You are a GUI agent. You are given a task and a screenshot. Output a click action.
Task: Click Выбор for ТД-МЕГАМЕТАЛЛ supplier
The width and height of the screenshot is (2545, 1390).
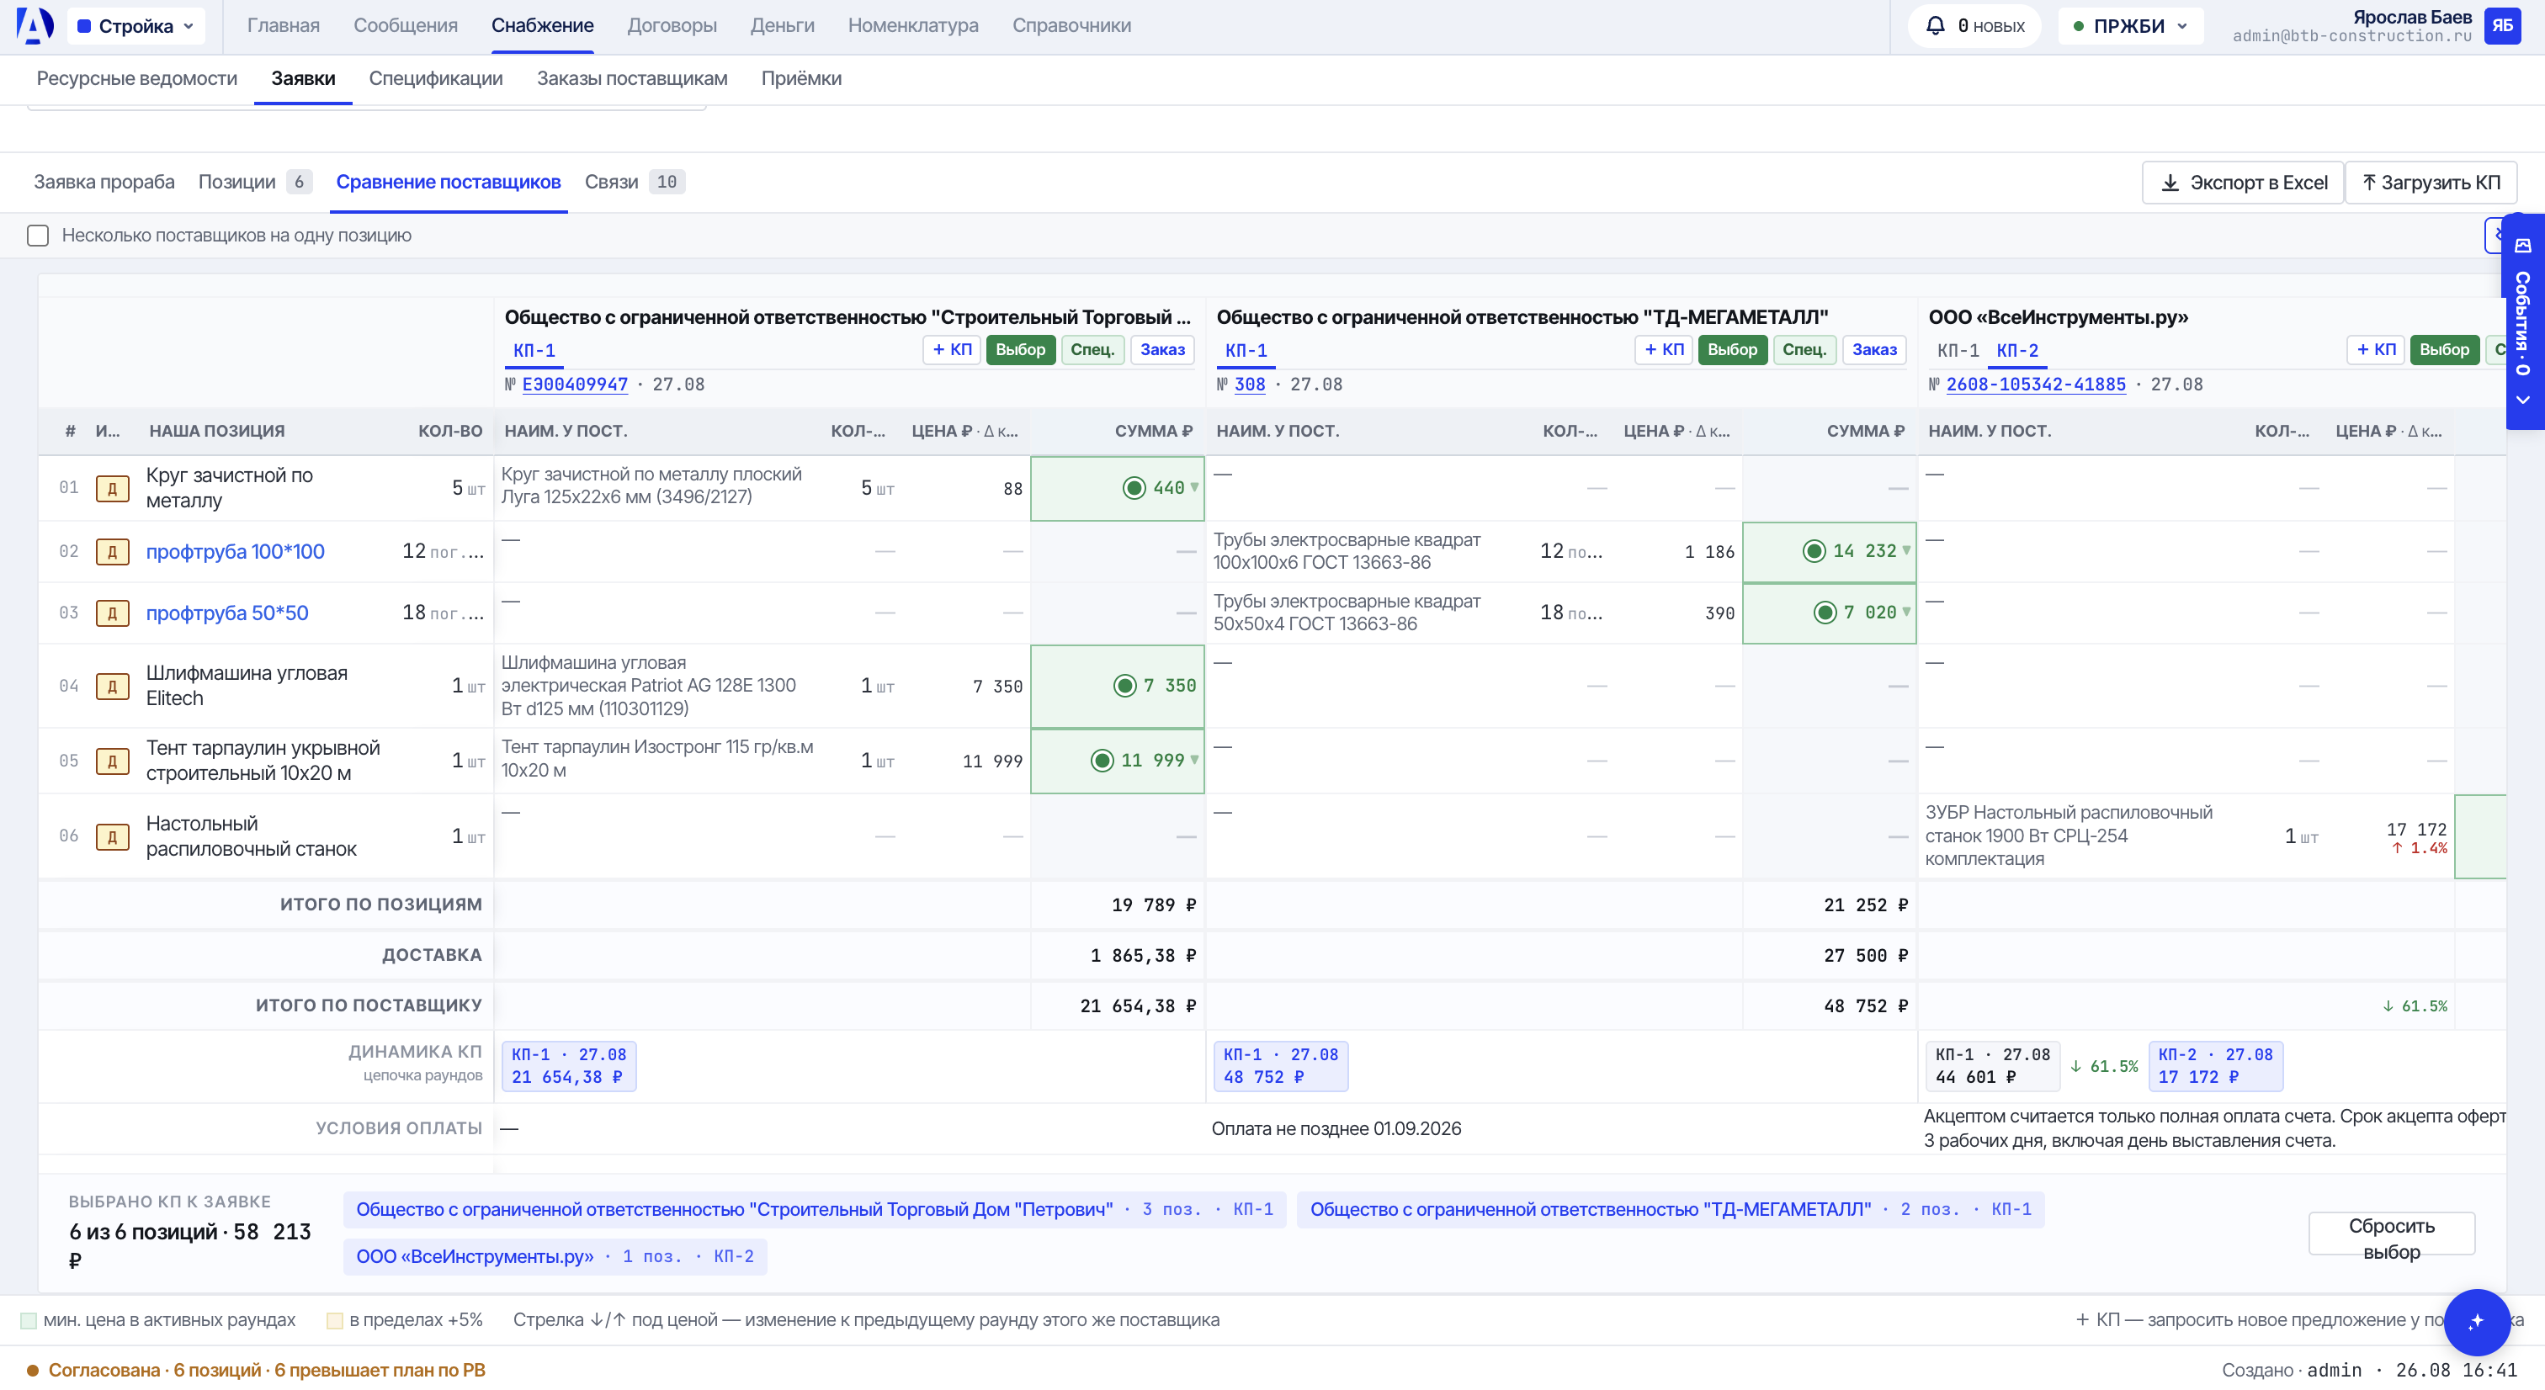[1732, 350]
